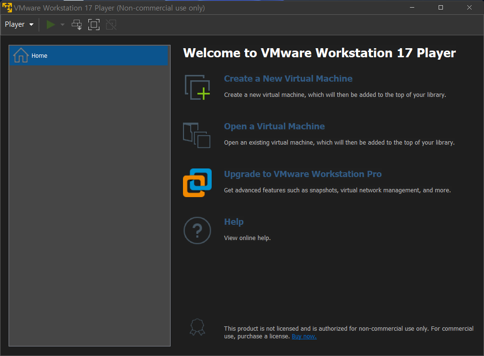Click 'Open an existing virtual machine' description
This screenshot has width=484, height=356.
339,142
